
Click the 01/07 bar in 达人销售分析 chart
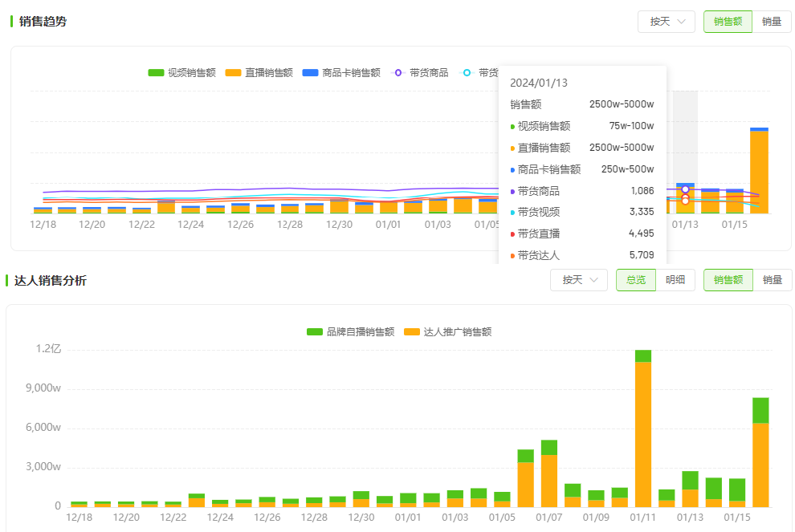click(549, 477)
